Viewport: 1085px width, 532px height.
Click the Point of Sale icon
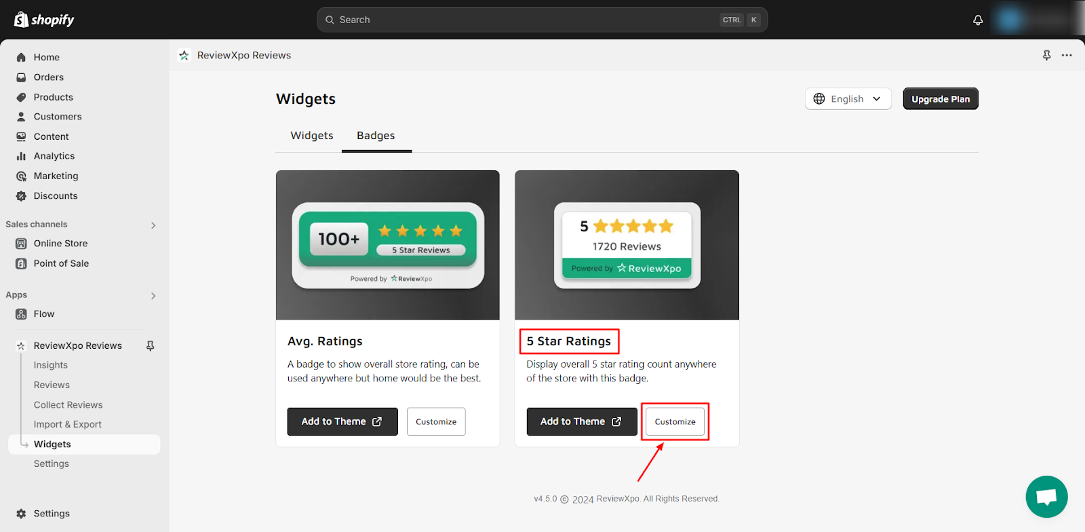(21, 263)
